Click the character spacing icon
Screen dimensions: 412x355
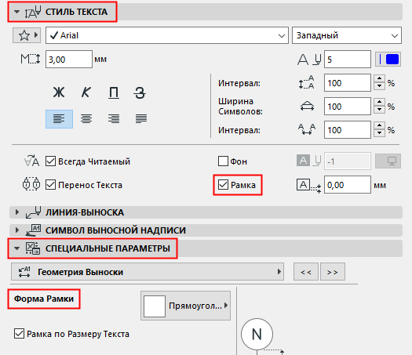click(307, 129)
